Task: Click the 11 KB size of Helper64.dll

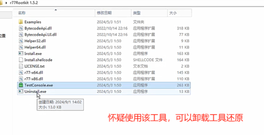Action: coord(184,47)
